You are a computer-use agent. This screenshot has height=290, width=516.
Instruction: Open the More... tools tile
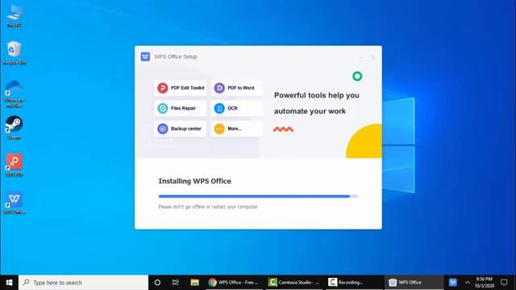coord(237,129)
